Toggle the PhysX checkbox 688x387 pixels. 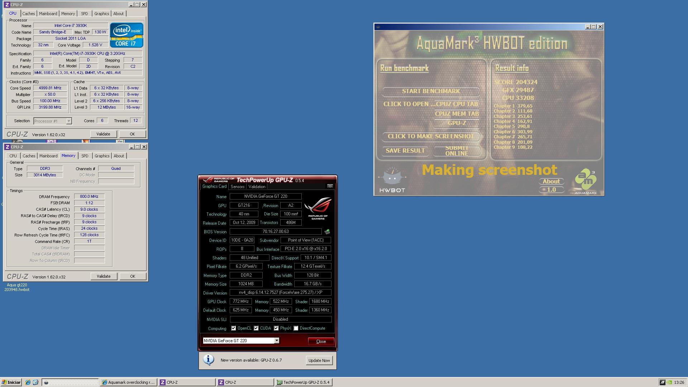point(276,328)
